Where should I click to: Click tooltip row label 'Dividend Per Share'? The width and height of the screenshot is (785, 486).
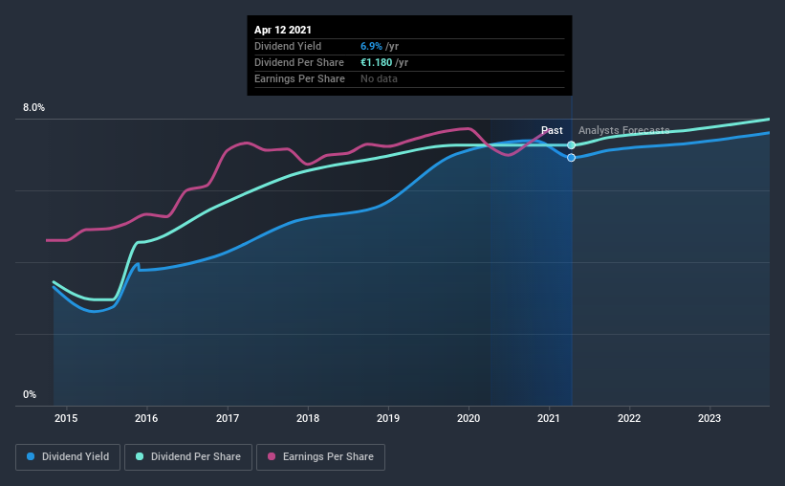coord(299,62)
